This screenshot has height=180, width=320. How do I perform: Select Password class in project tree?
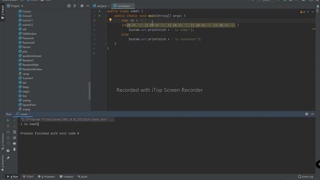coord(26,38)
